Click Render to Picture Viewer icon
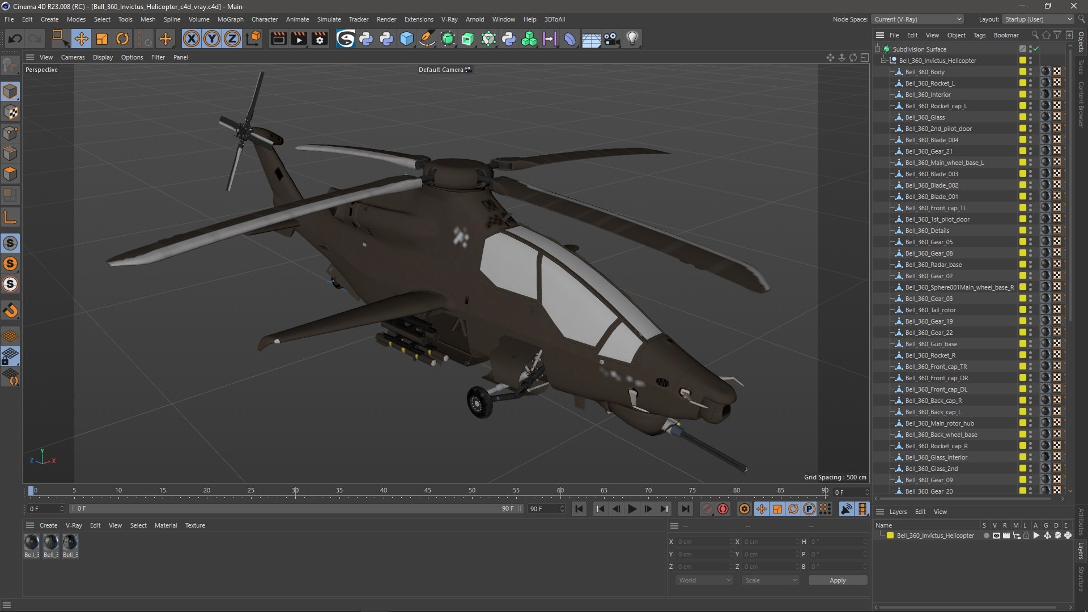This screenshot has width=1088, height=612. tap(299, 39)
